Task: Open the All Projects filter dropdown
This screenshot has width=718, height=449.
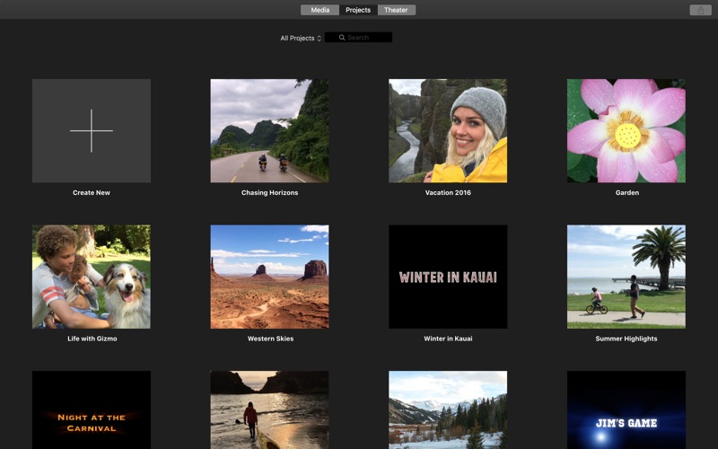Action: 301,38
